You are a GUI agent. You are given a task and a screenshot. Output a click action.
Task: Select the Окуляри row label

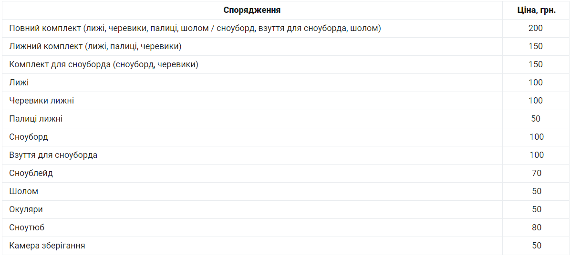[x=26, y=209]
